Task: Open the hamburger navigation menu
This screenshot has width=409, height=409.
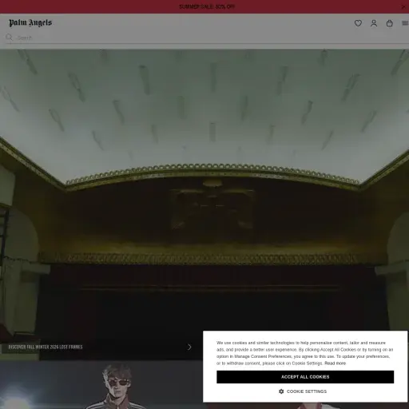Action: (405, 23)
